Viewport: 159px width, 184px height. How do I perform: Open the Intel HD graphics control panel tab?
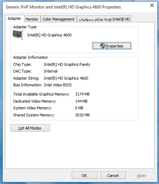click(104, 19)
